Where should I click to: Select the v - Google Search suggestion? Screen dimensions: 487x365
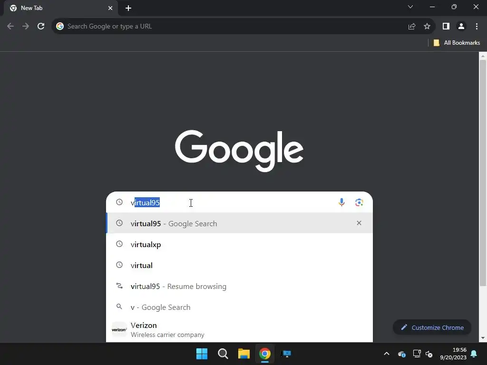[239, 307]
